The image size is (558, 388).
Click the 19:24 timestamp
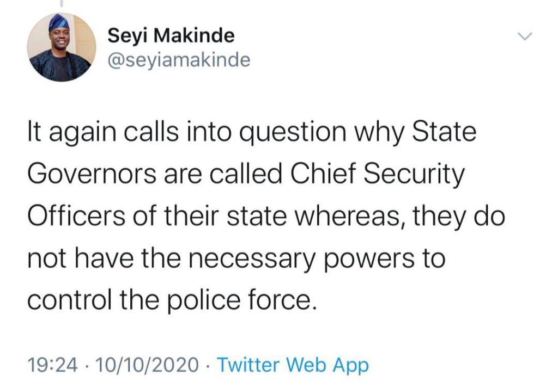52,365
